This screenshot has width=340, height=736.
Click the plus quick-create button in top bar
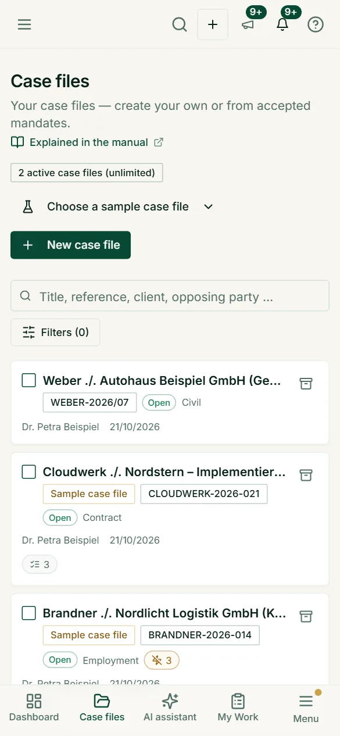213,24
